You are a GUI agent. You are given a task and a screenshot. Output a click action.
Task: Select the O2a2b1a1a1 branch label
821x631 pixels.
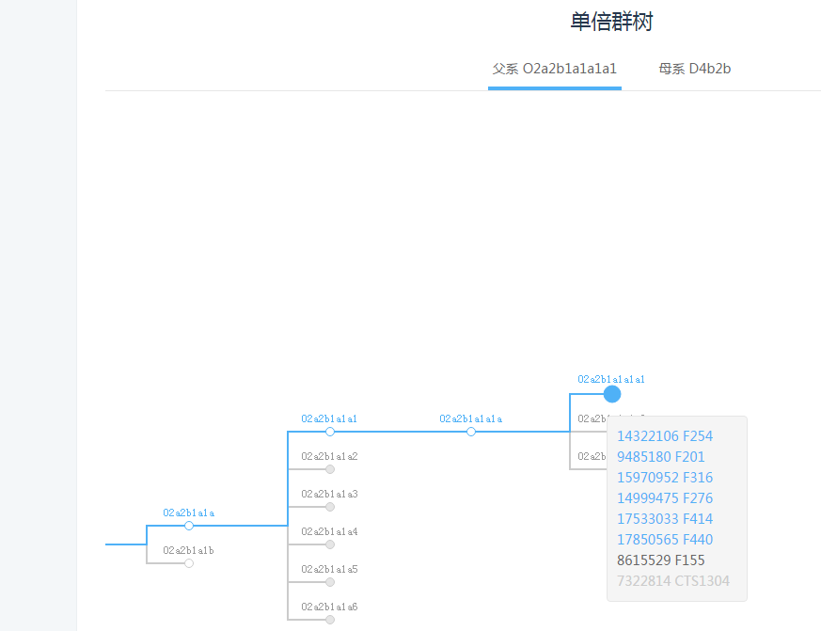tap(329, 418)
